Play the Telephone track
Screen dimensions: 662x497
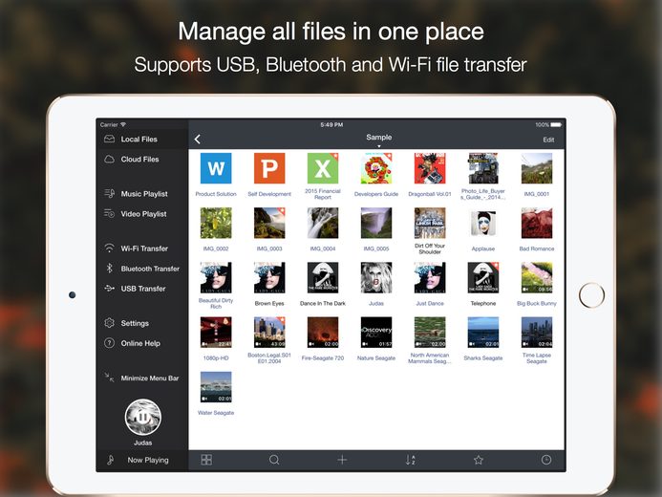point(483,277)
